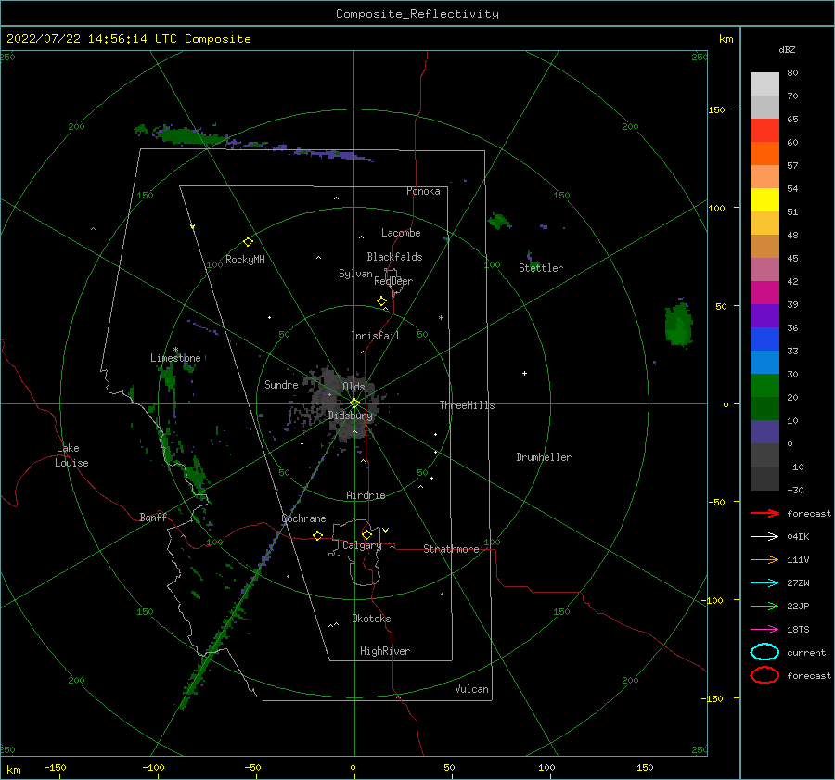This screenshot has width=835, height=780.
Task: Click the RockyMH label
Action: coord(245,260)
